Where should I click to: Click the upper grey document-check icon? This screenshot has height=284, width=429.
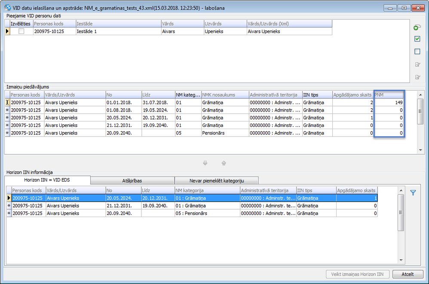pos(417,64)
